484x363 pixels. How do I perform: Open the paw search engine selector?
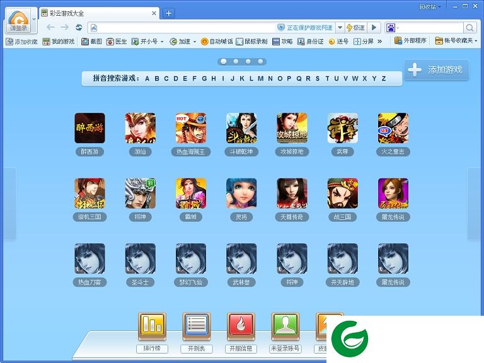(393, 28)
